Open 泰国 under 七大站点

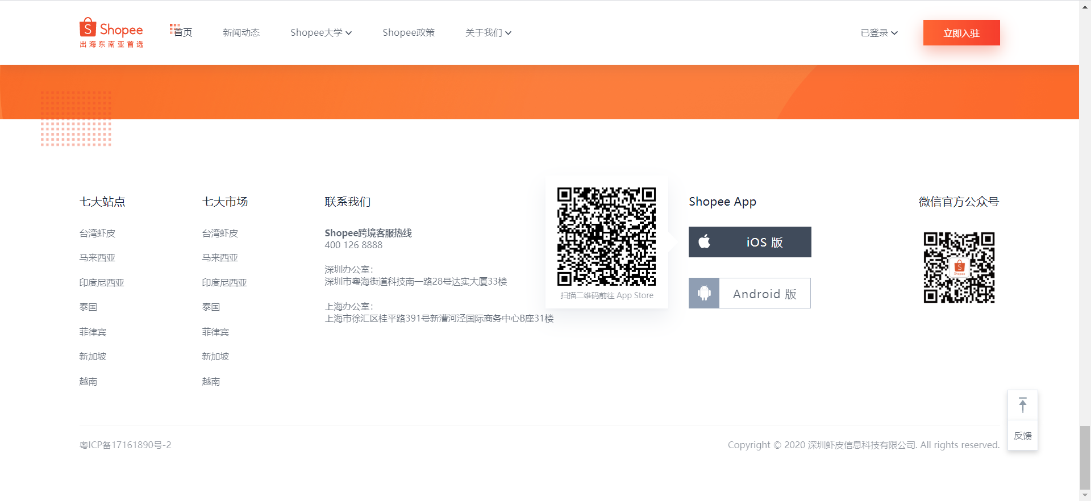point(88,307)
